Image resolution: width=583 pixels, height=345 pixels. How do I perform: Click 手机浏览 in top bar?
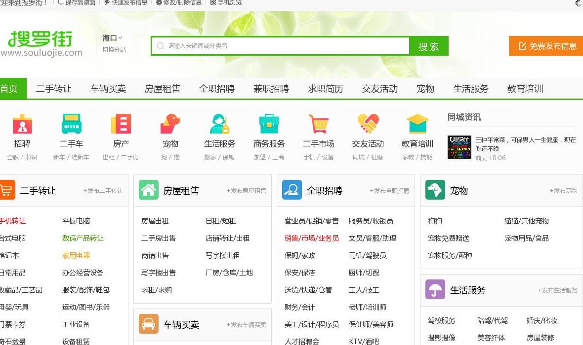(226, 2)
